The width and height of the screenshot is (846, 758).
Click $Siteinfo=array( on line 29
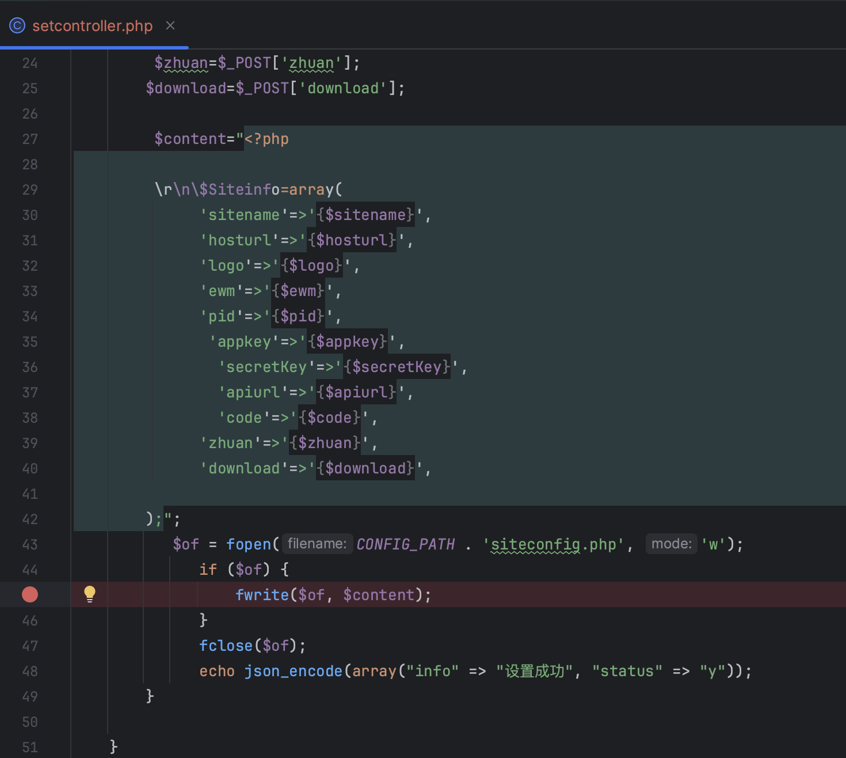(271, 189)
